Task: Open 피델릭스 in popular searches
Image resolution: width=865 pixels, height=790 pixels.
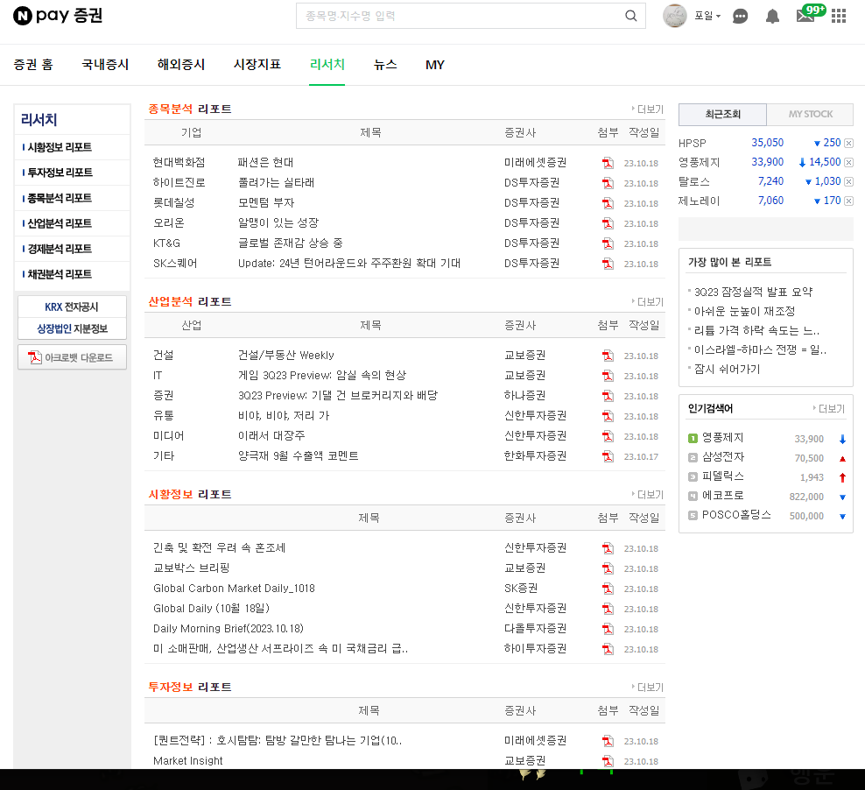Action: pos(722,476)
